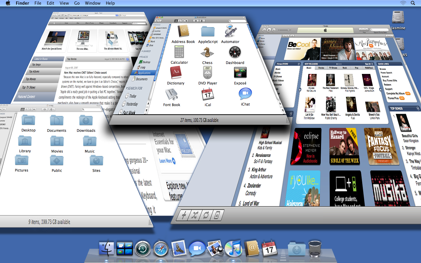
Task: Click the search field in Applications window
Action: pos(237,21)
